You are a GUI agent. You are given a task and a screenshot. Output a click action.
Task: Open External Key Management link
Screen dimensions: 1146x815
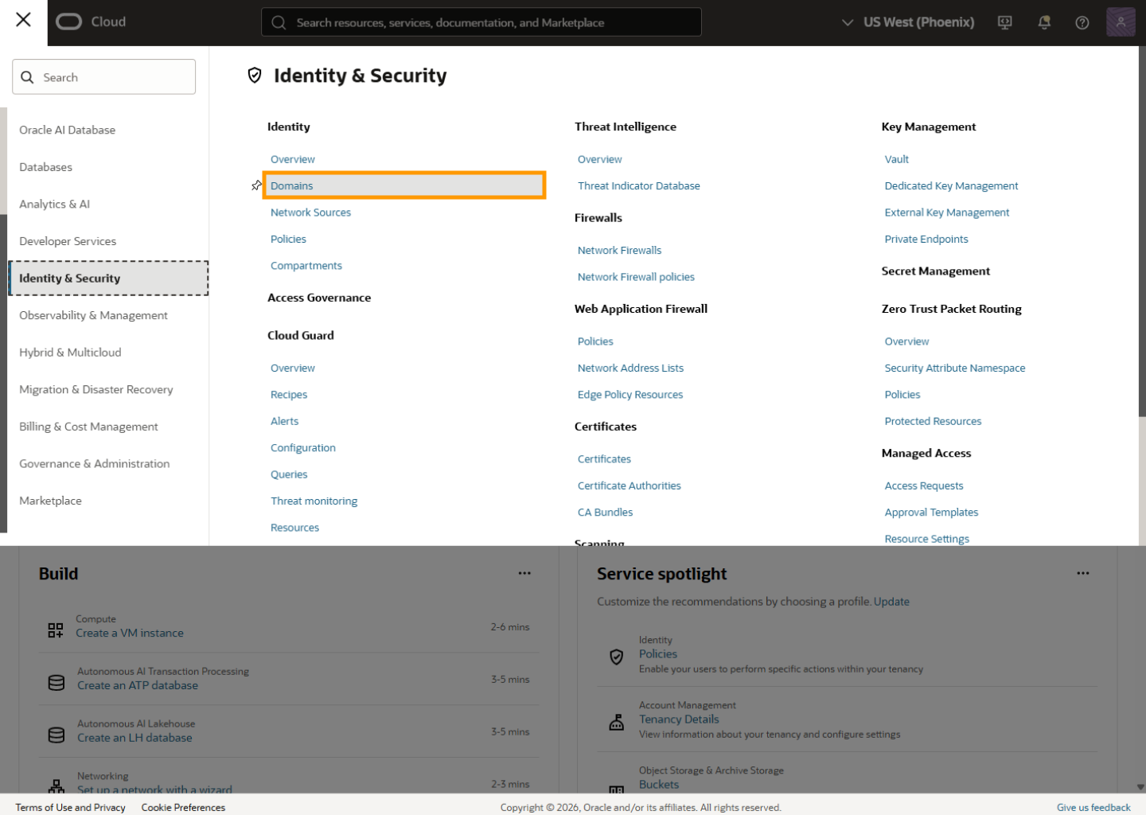click(x=947, y=213)
